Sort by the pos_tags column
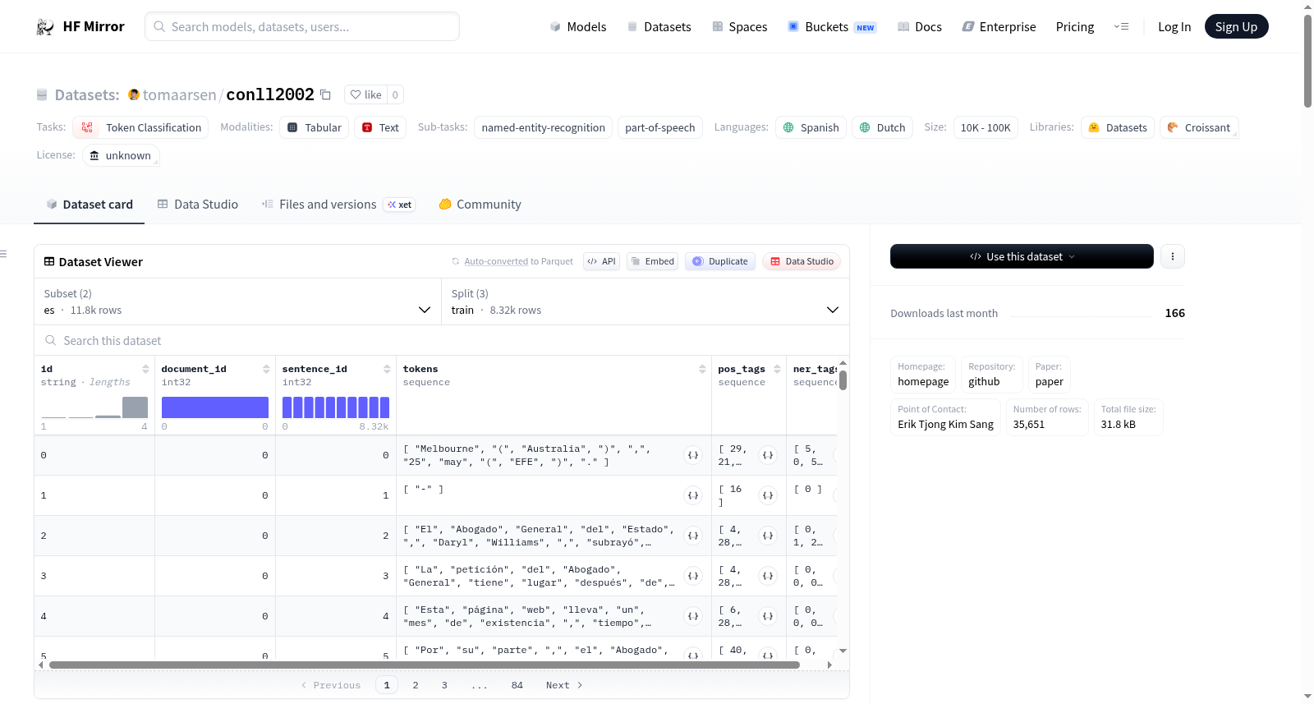 tap(777, 369)
